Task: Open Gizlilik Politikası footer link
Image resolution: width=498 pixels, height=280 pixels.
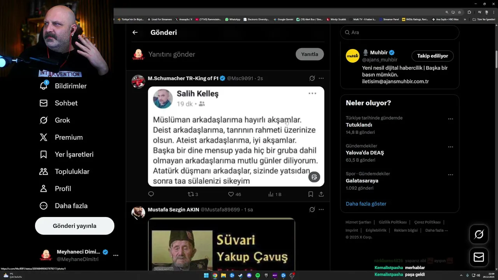Action: (393, 222)
